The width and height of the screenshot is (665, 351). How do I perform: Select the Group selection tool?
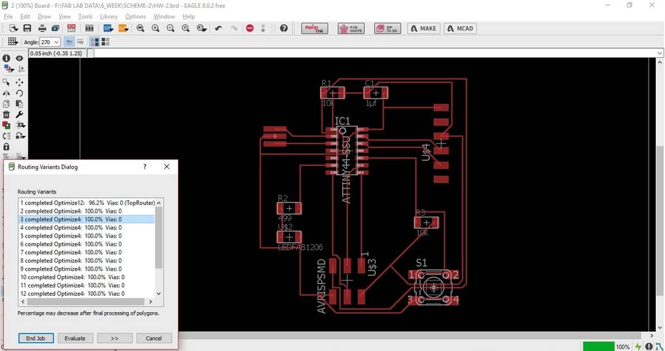pos(6,82)
